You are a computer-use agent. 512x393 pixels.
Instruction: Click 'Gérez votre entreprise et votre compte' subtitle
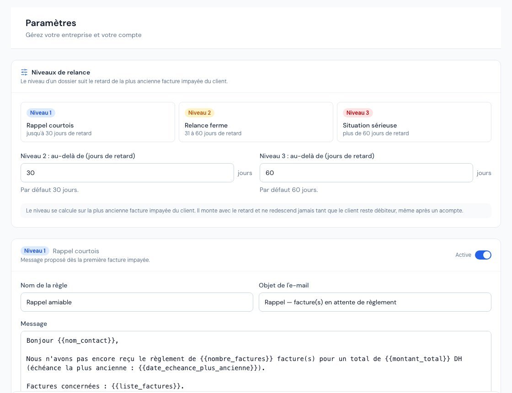(83, 35)
